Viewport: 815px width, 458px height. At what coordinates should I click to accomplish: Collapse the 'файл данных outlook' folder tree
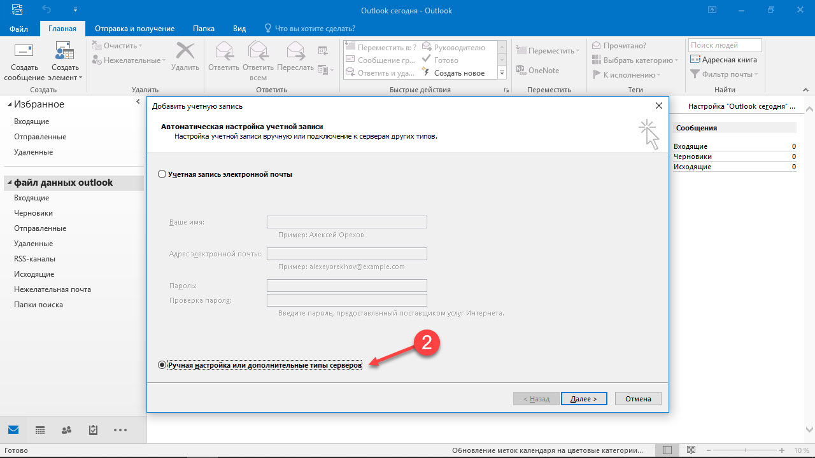click(x=10, y=183)
